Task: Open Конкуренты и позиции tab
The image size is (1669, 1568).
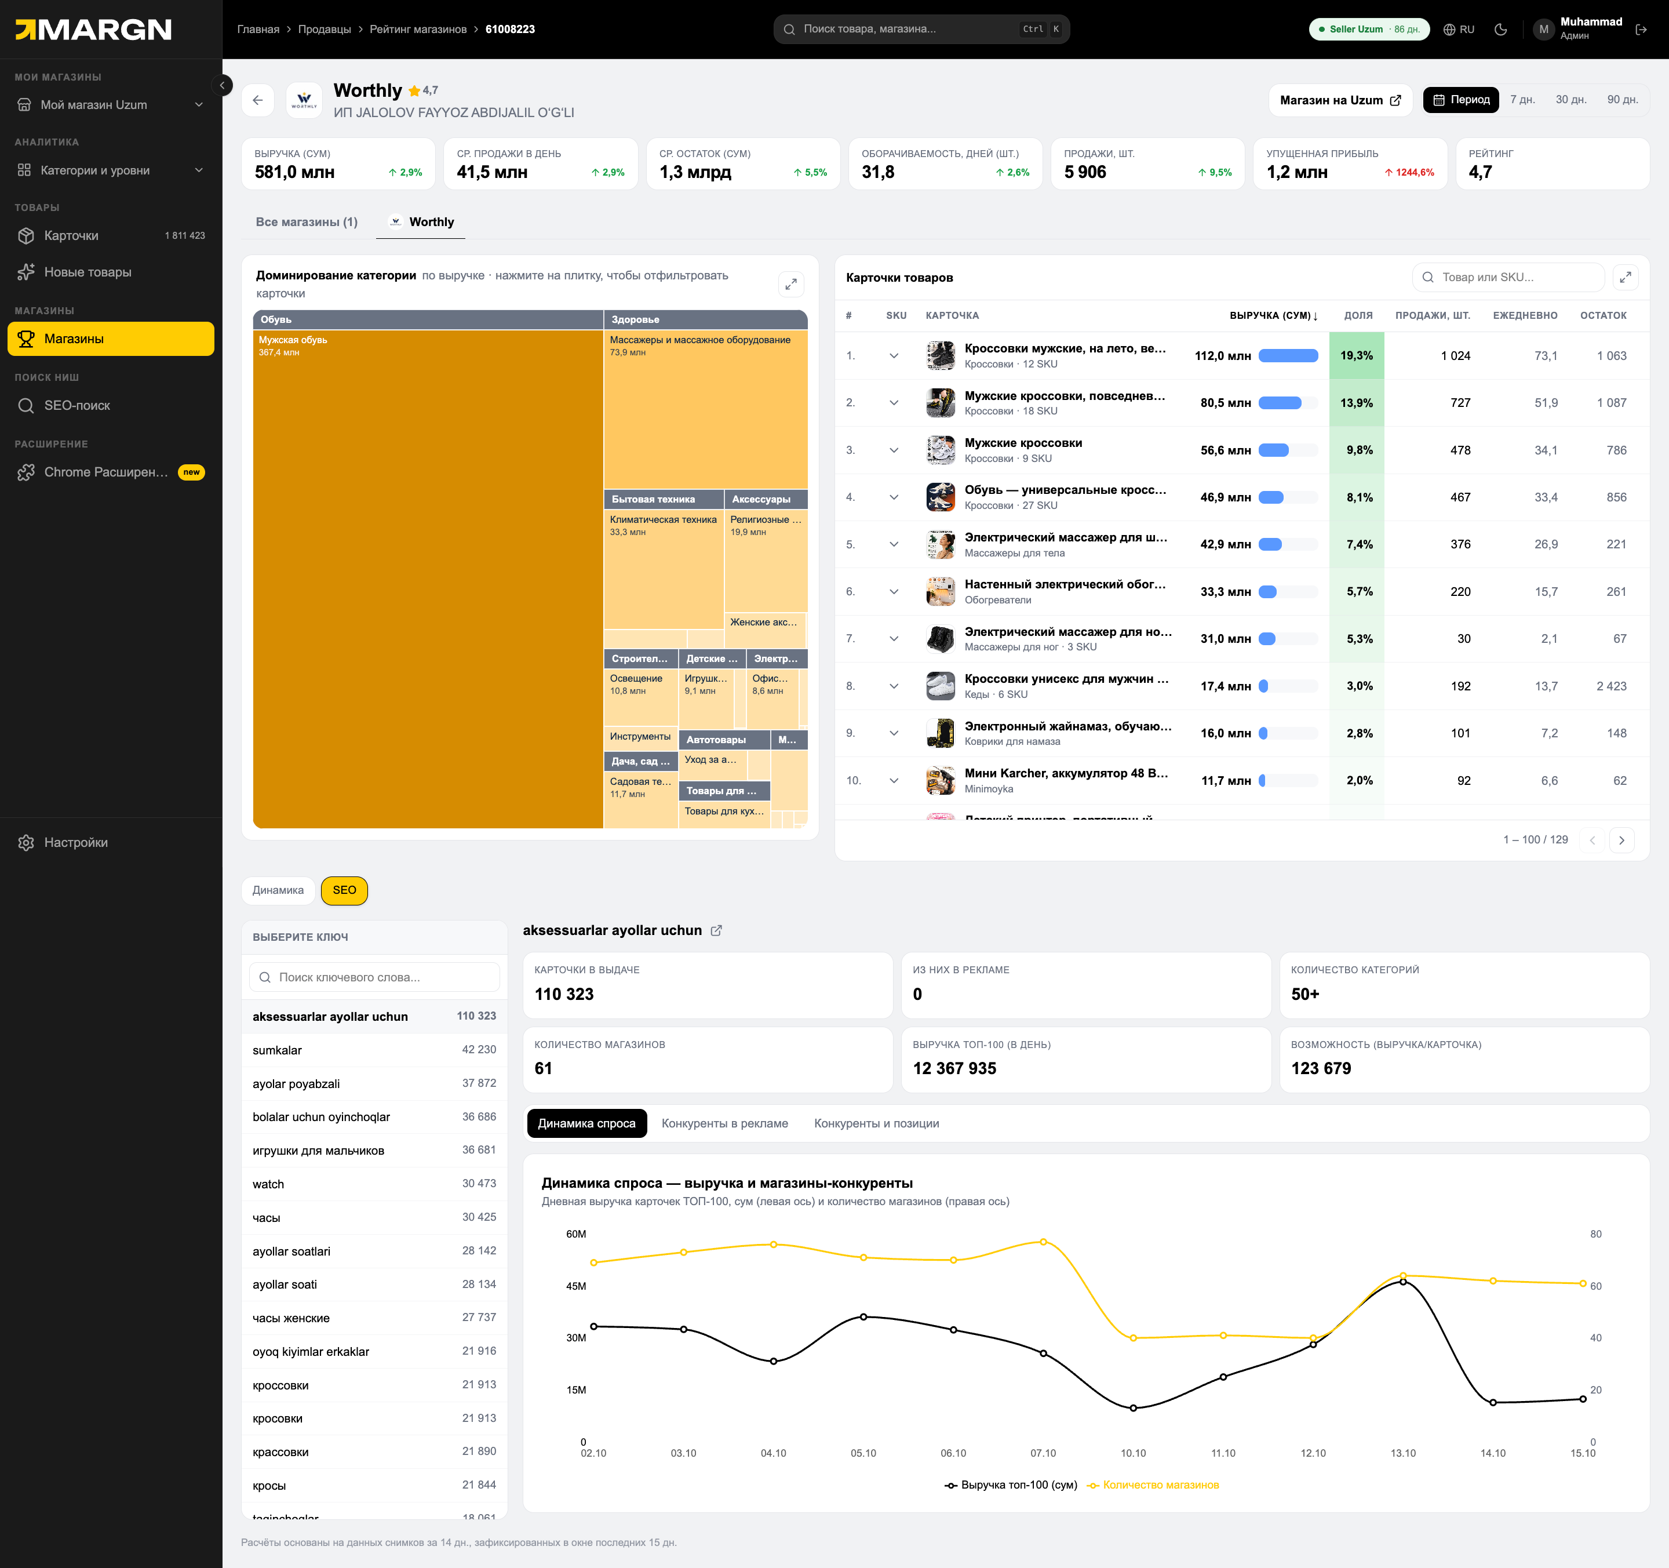Action: click(876, 1124)
